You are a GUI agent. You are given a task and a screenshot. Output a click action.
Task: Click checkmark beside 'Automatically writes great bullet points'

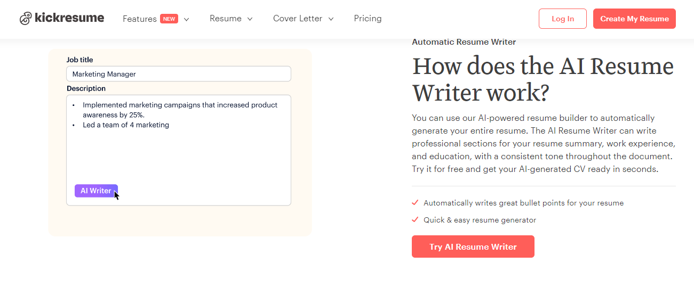pyautogui.click(x=415, y=203)
